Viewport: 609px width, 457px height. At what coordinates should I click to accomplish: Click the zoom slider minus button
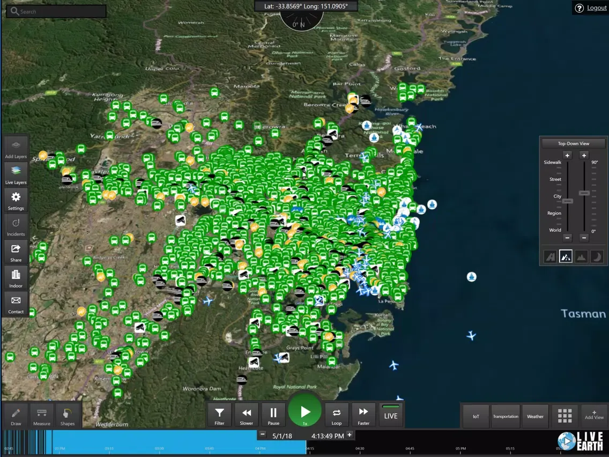pyautogui.click(x=567, y=238)
